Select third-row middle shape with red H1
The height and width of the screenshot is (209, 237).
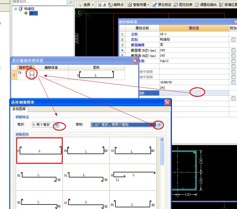(x=86, y=200)
